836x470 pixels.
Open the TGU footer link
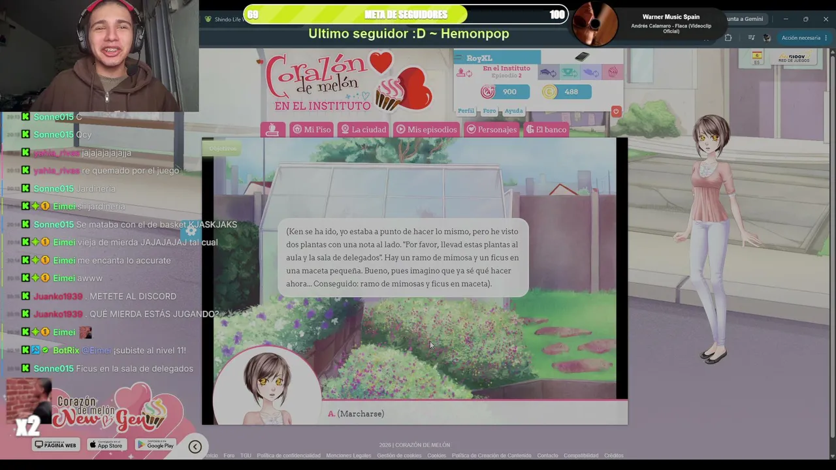[x=246, y=456]
